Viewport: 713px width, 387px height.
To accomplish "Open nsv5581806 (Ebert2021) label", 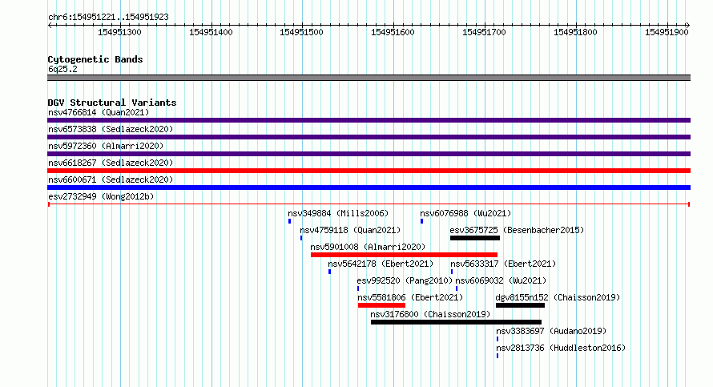I will point(410,297).
